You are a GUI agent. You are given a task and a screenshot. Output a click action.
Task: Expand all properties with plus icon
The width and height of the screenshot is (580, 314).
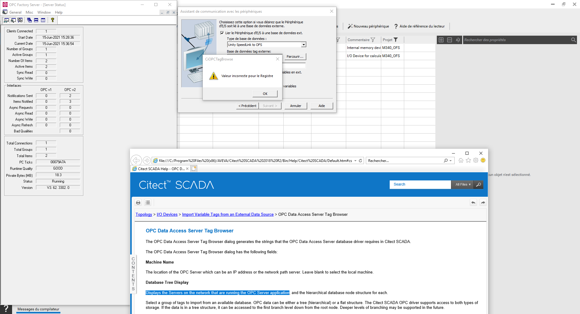[441, 40]
